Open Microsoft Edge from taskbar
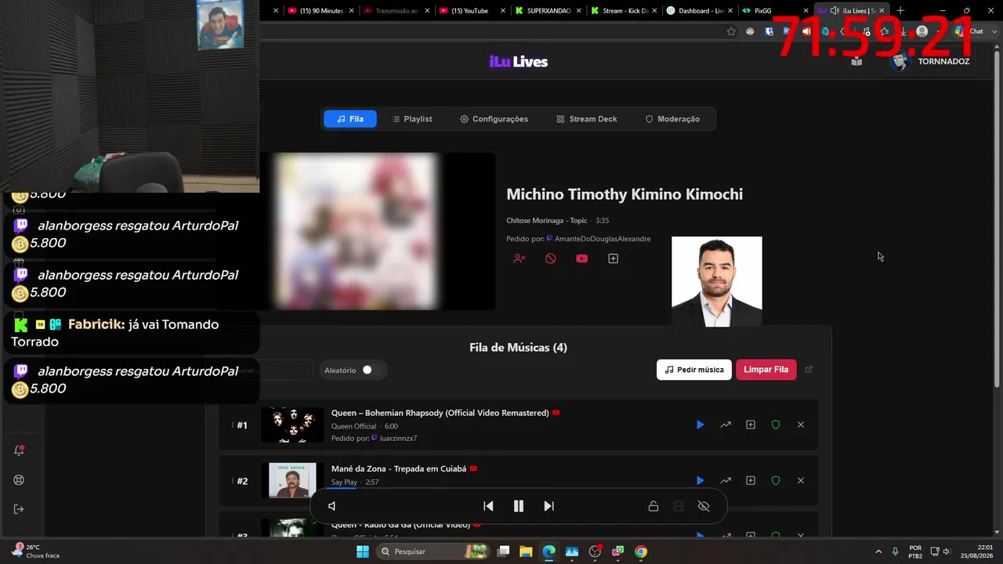 [x=549, y=551]
